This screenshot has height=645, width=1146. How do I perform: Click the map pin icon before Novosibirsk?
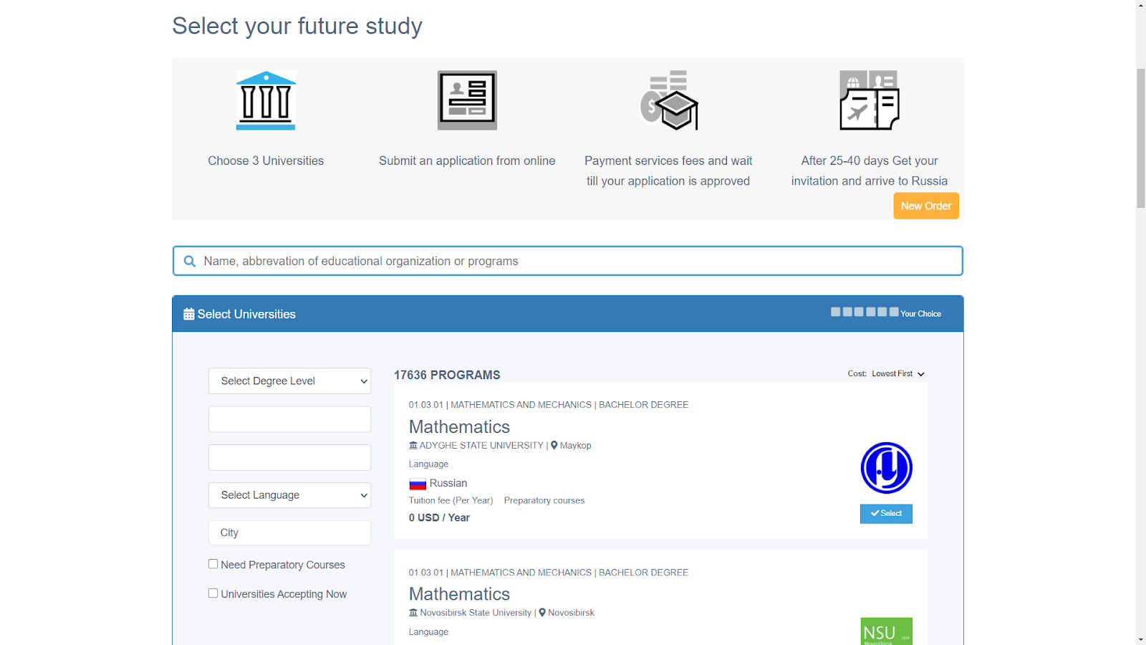point(542,613)
